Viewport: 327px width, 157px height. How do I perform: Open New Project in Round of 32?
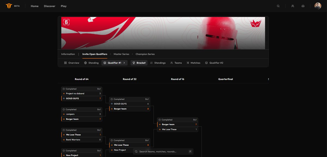[x=130, y=150]
